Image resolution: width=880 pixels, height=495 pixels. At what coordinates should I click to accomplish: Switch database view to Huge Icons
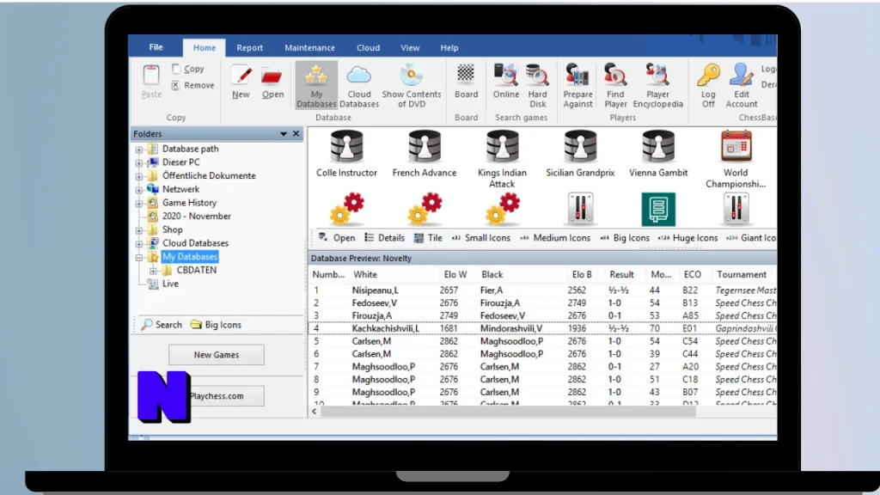688,238
